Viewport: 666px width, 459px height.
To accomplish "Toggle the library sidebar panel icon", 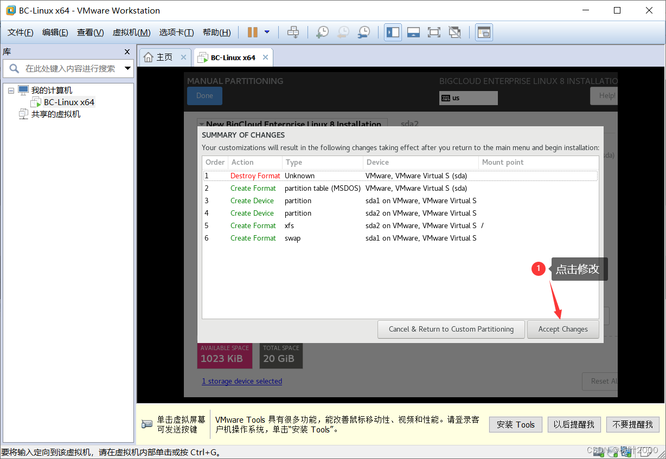I will point(393,32).
